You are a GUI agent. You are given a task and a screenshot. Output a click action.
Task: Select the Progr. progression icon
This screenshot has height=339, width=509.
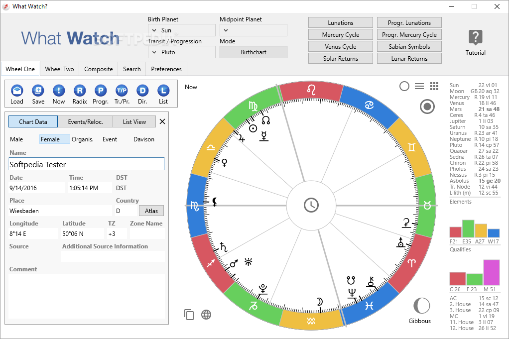pos(101,91)
